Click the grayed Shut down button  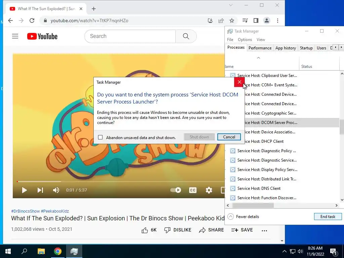tap(199, 137)
